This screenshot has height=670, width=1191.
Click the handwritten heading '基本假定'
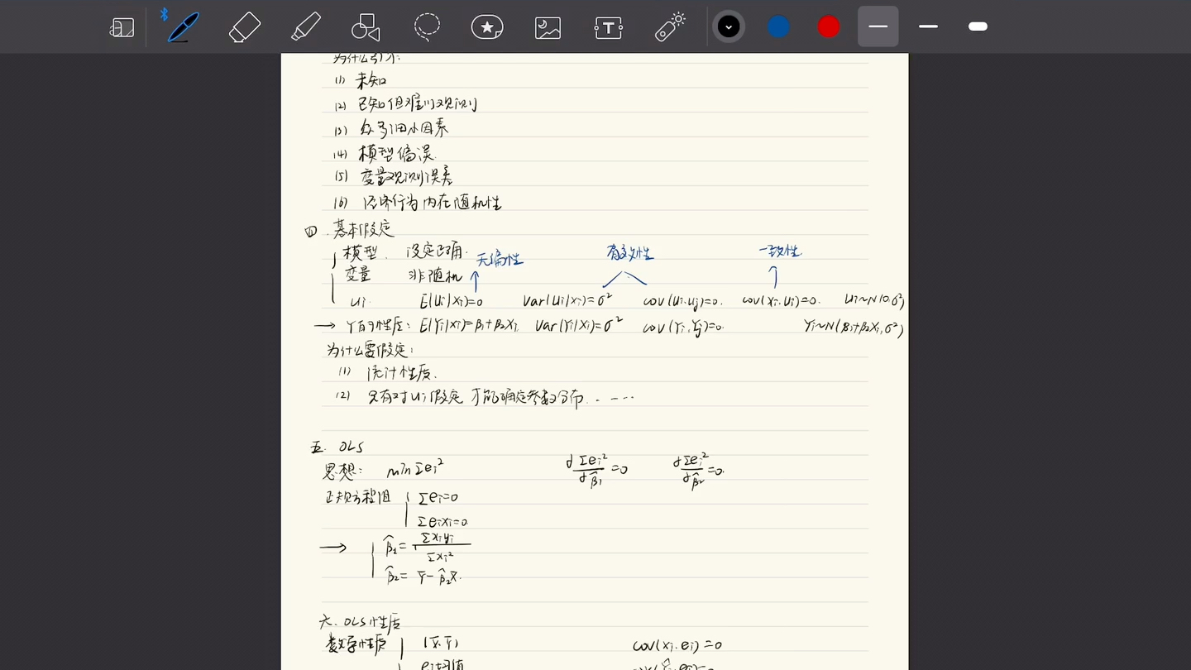click(364, 228)
